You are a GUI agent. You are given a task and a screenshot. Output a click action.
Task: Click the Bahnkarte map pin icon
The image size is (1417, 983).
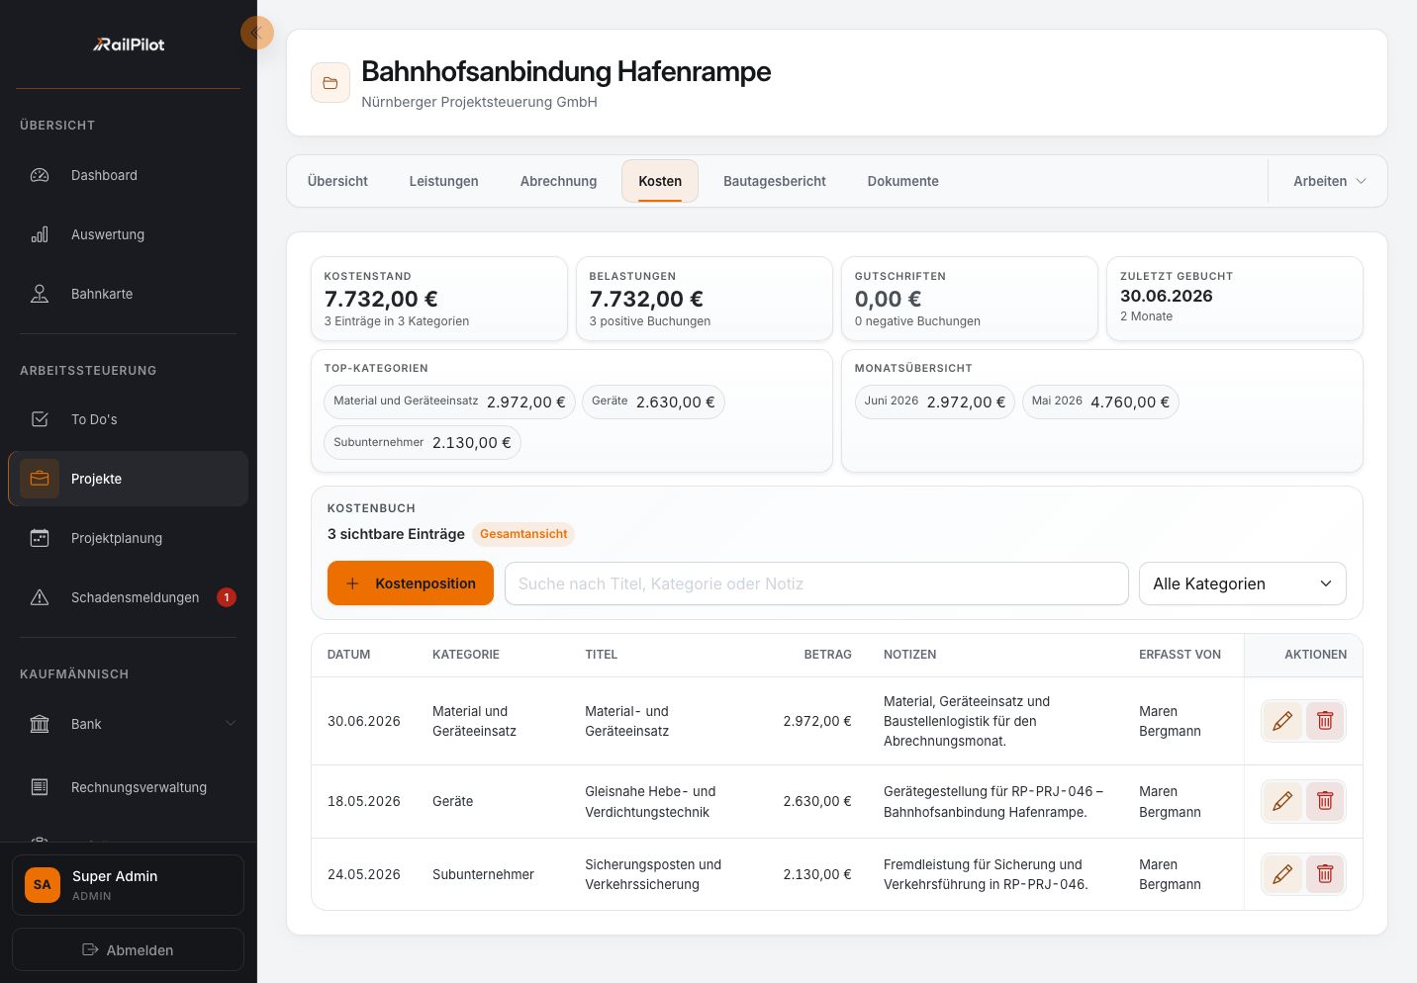pyautogui.click(x=40, y=294)
